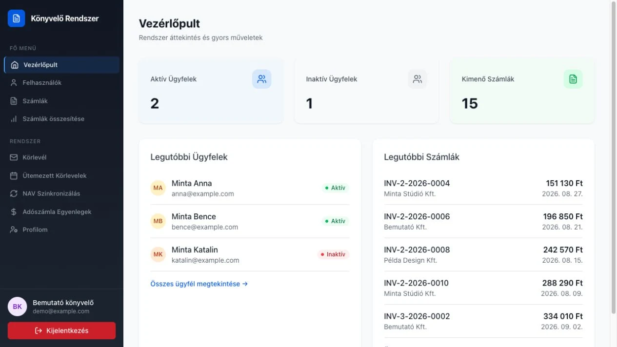Open the Inaktív Ügyfelek stat card
617x347 pixels.
click(x=366, y=91)
